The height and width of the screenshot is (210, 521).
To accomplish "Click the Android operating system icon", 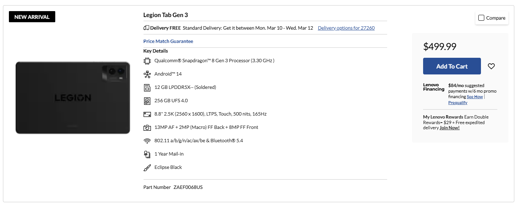I will coord(147,74).
